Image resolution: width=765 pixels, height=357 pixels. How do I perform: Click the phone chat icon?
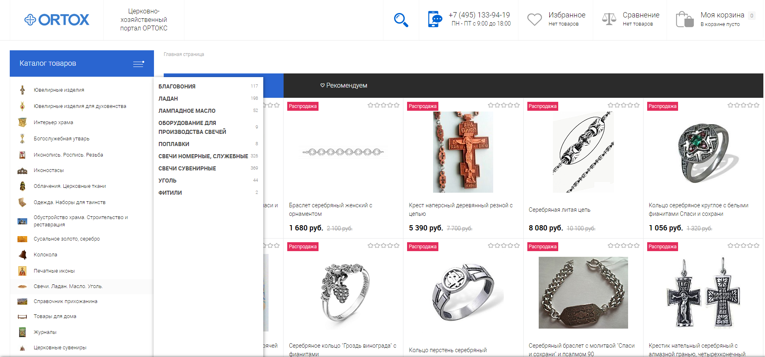435,19
